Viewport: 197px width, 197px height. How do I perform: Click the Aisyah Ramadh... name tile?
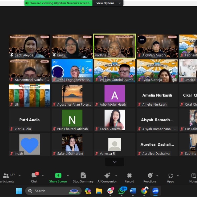157,120
